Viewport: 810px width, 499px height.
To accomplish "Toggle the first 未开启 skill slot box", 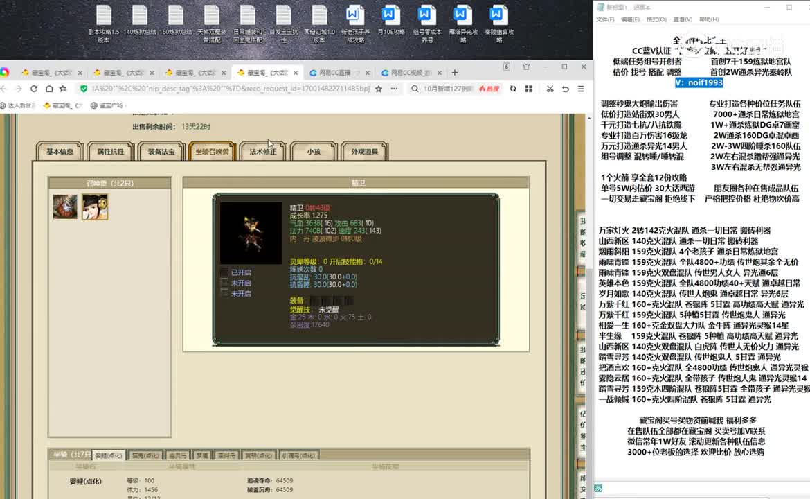I will 224,282.
